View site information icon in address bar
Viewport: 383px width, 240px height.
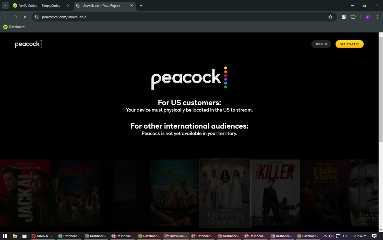point(37,17)
